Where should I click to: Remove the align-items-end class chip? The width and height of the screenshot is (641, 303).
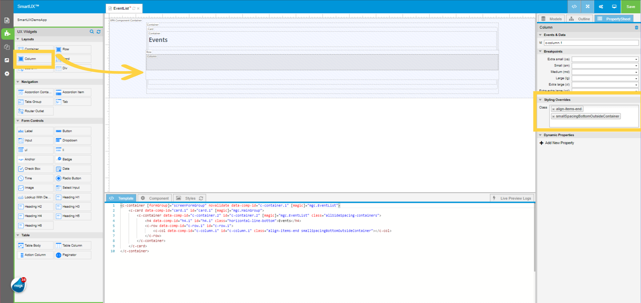pyautogui.click(x=553, y=109)
